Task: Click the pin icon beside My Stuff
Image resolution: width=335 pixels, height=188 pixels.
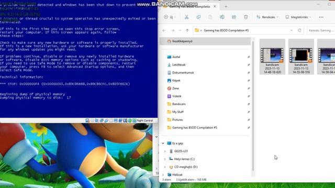Action: click(x=249, y=112)
